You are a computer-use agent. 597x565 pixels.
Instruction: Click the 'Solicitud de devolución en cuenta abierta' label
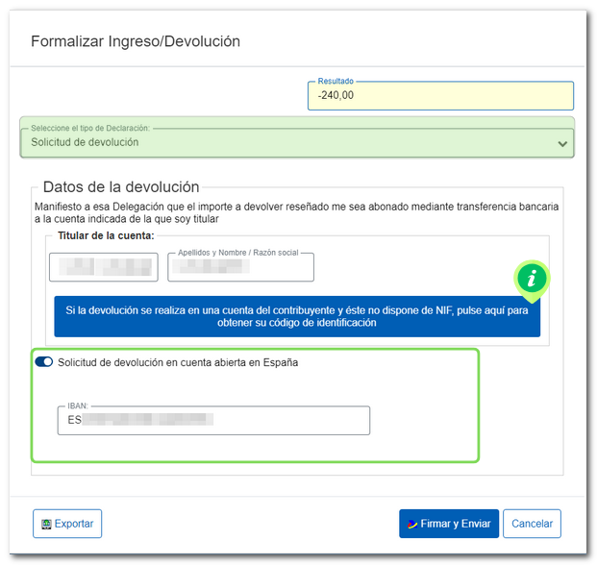pos(178,362)
